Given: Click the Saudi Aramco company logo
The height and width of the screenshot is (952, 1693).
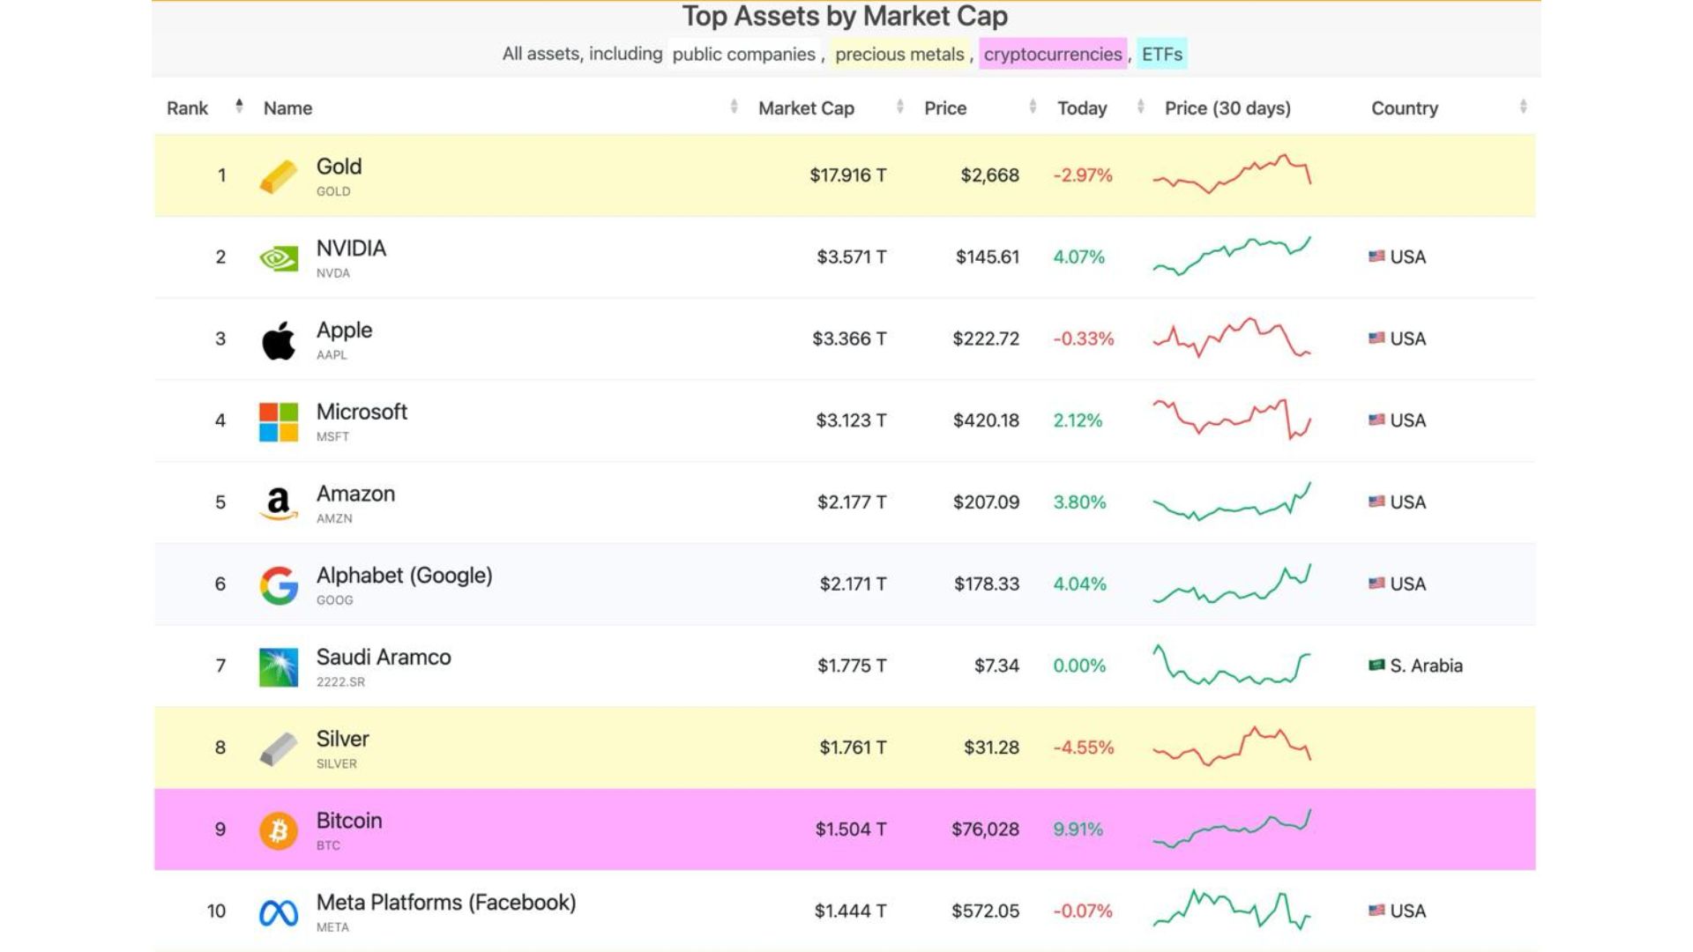Looking at the screenshot, I should point(280,666).
